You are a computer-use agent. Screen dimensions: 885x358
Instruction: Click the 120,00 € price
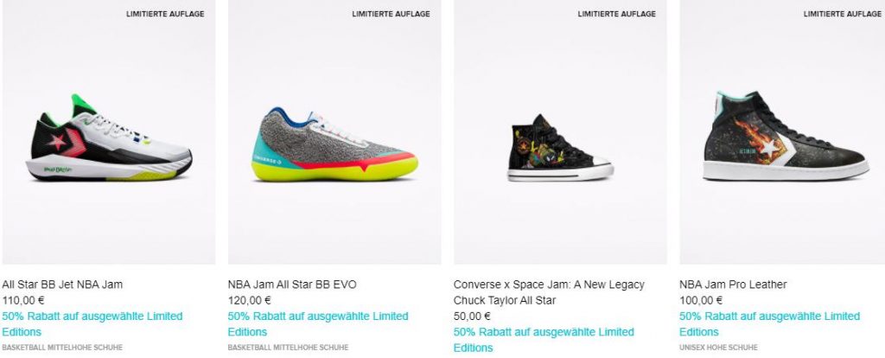point(250,300)
